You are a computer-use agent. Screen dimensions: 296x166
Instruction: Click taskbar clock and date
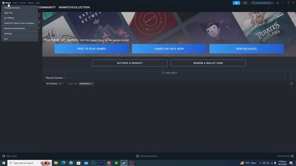(x=283, y=163)
